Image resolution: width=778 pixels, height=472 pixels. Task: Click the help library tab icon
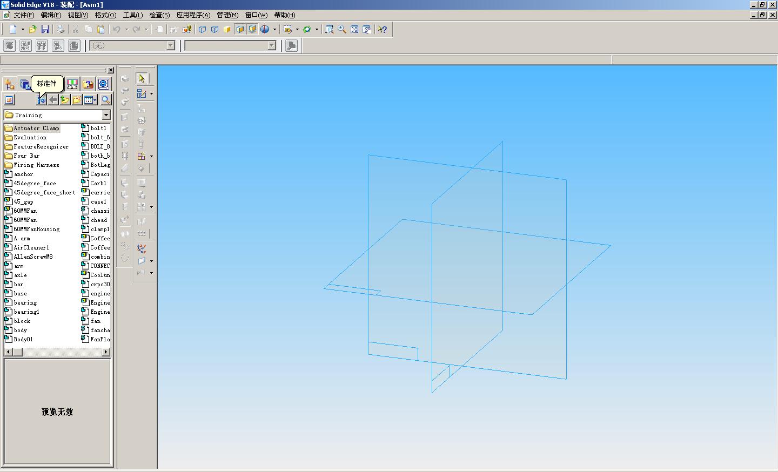pyautogui.click(x=88, y=84)
